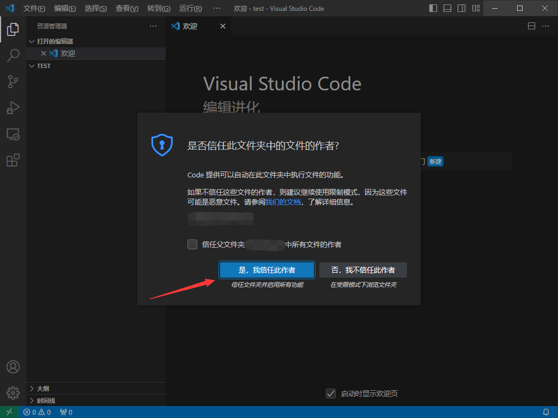558x418 pixels.
Task: Open the Run and Debug icon
Action: click(13, 108)
